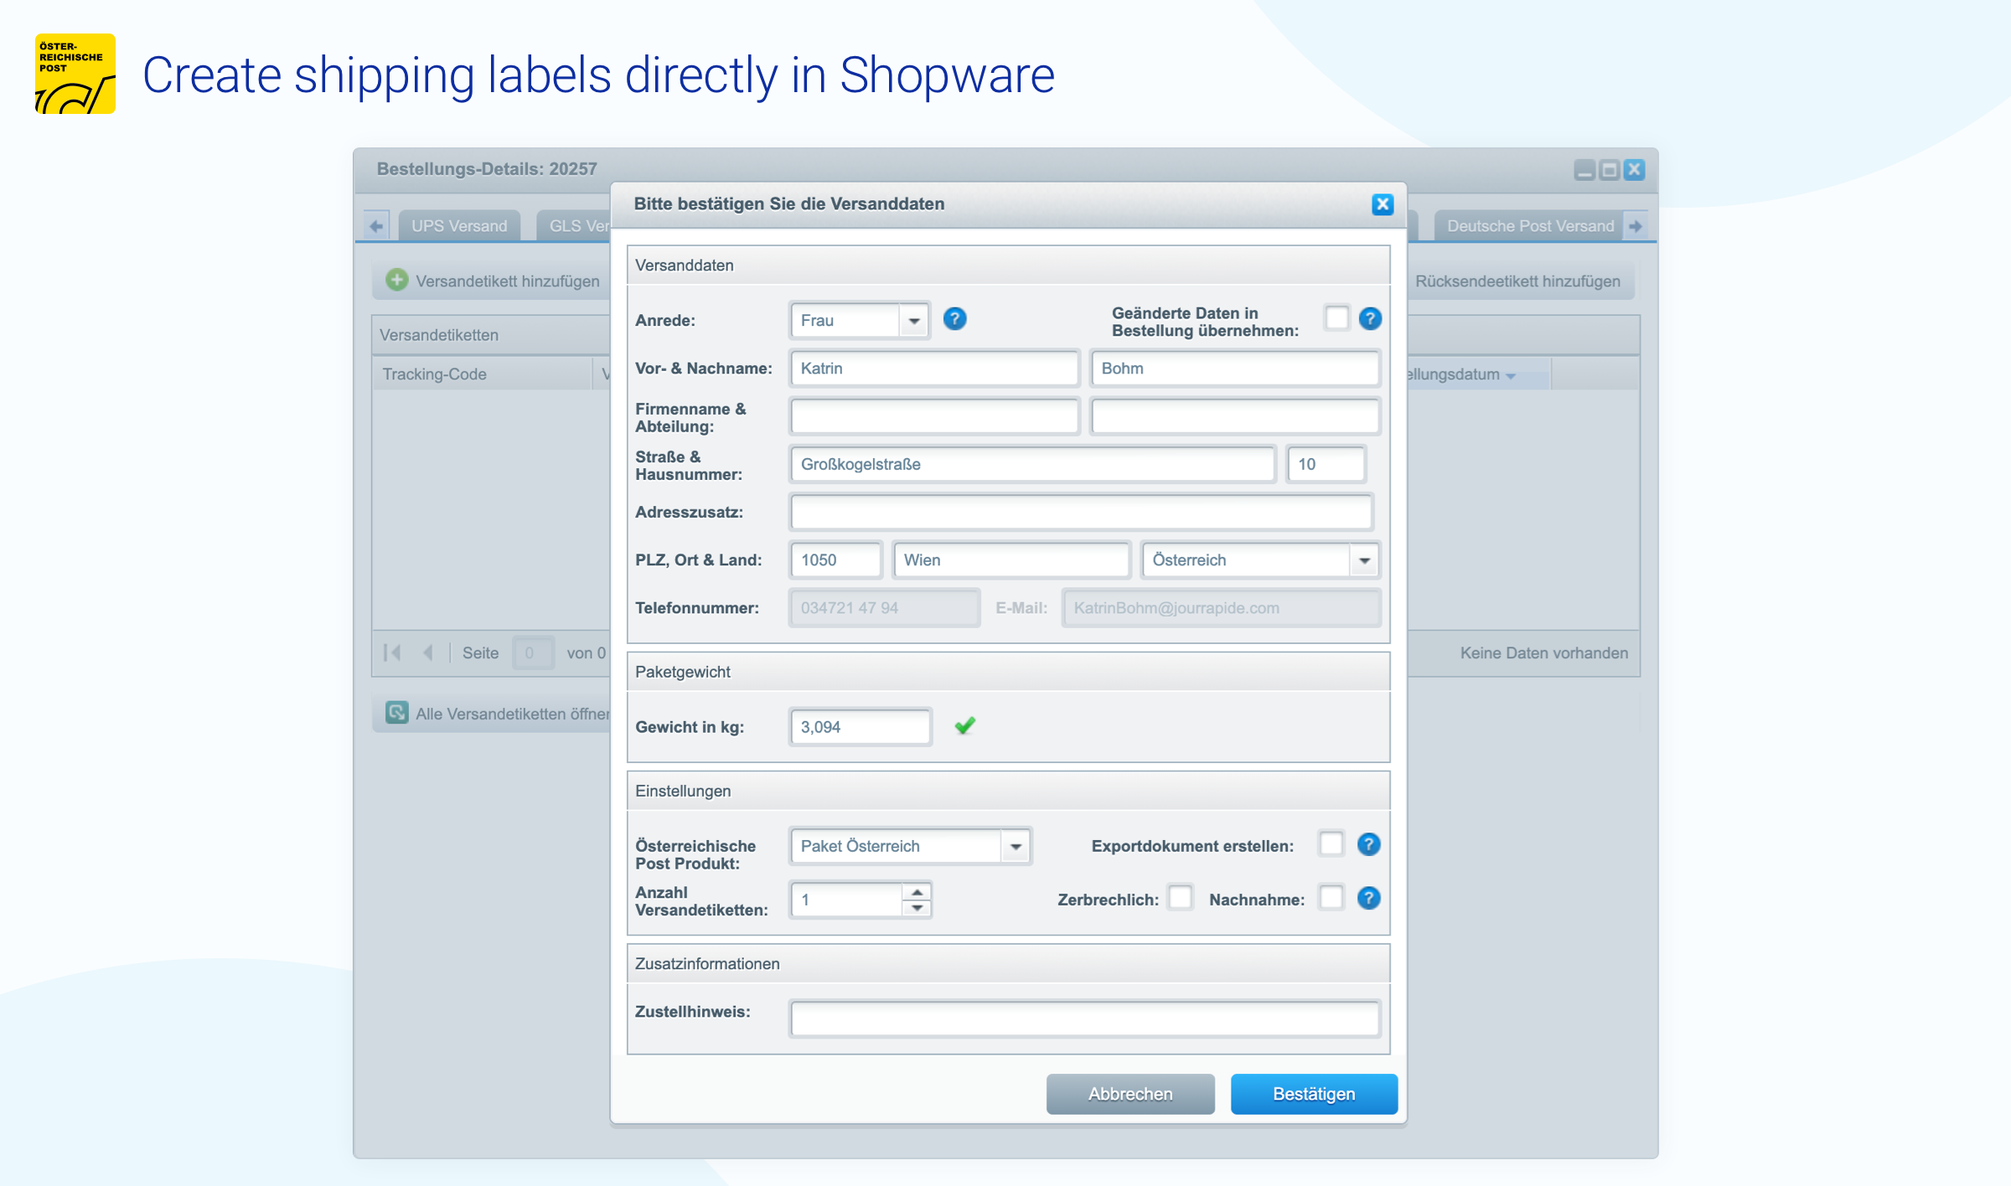This screenshot has width=2011, height=1186.
Task: Click the green weight validation checkmark
Action: coord(965,725)
